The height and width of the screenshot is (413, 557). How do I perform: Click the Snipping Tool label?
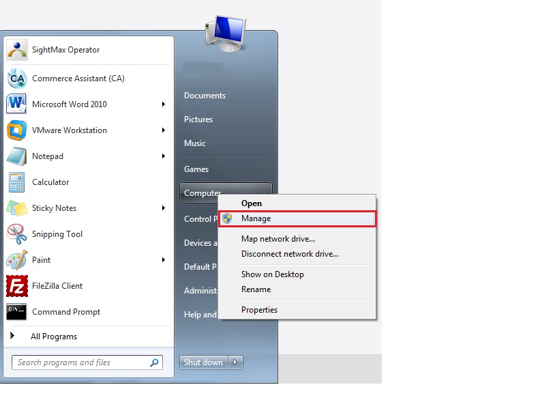point(57,234)
